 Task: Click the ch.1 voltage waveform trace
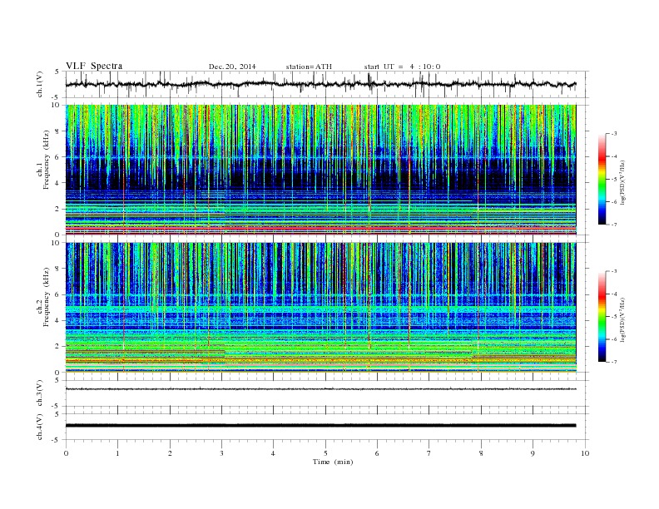[320, 84]
